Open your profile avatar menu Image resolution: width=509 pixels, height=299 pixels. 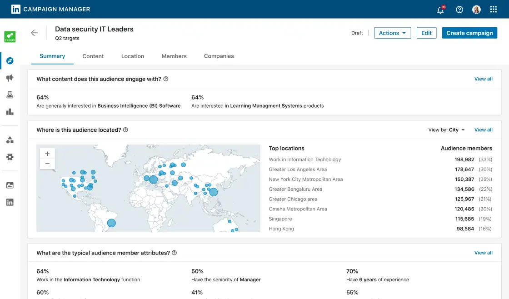(x=476, y=9)
